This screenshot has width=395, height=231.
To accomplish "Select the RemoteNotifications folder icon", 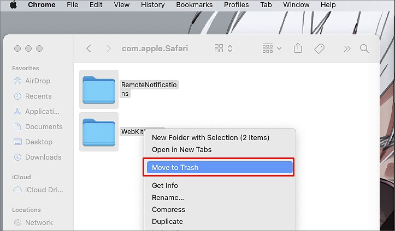I will coord(99,90).
